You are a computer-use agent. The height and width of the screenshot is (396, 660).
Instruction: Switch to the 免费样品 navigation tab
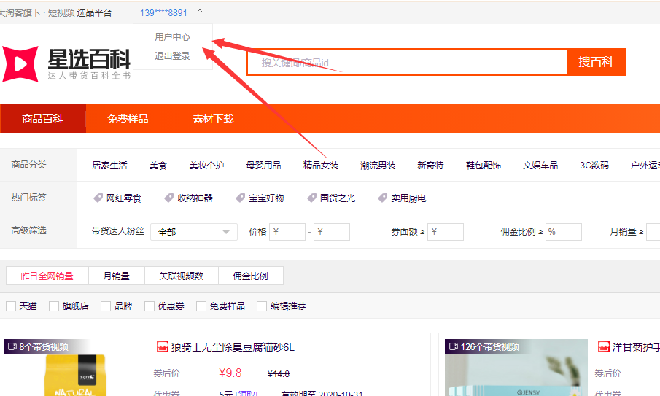pos(128,119)
